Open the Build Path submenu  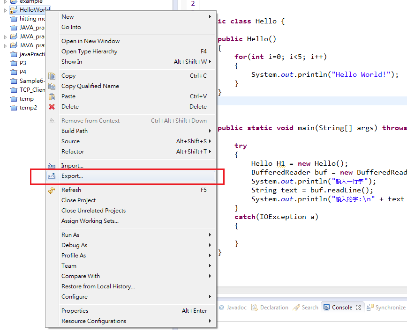pyautogui.click(x=137, y=131)
